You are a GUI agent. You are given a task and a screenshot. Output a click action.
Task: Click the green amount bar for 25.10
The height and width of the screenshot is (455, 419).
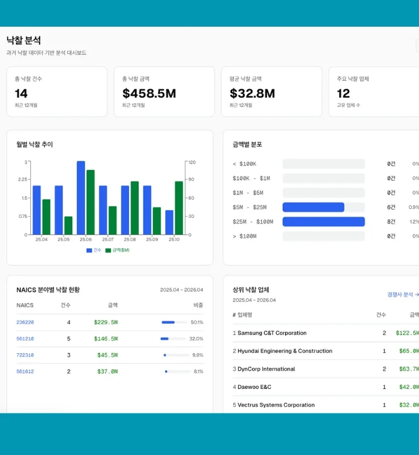[x=179, y=208]
